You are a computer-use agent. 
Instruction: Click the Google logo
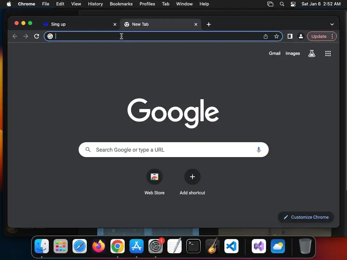[173, 113]
